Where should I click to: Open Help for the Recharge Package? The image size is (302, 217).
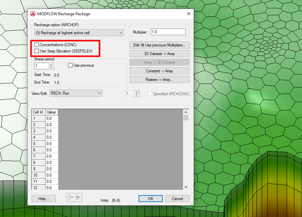click(44, 198)
